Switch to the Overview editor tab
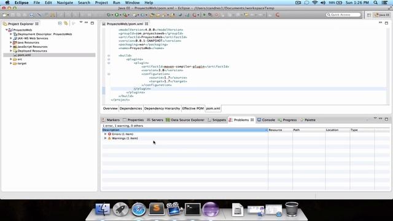This screenshot has width=393, height=221. pos(111,109)
